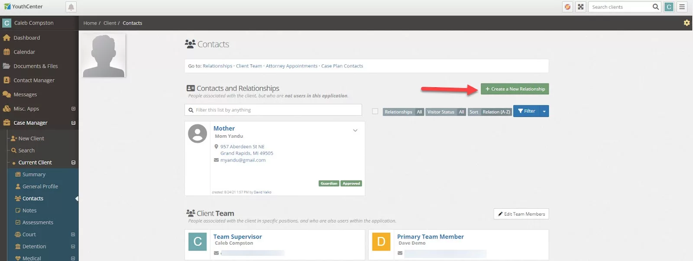Click the envelope icon under Dave Demo

click(x=400, y=253)
